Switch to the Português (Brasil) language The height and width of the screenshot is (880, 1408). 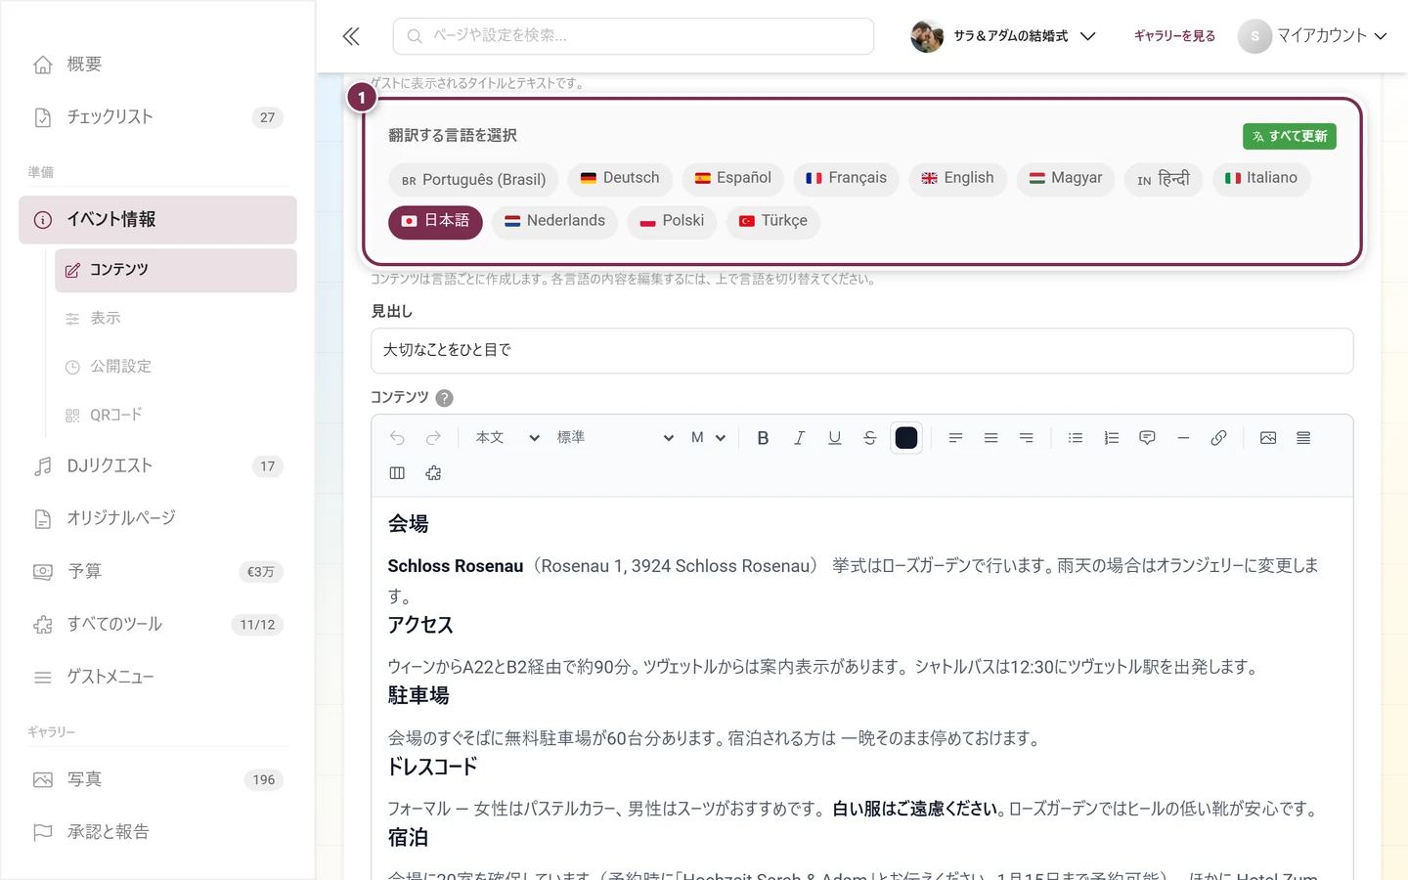tap(473, 180)
